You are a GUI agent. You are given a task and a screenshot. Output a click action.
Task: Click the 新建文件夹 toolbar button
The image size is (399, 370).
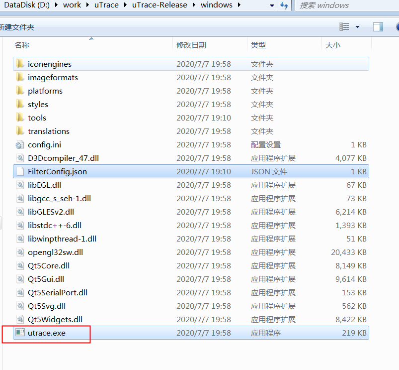point(17,27)
